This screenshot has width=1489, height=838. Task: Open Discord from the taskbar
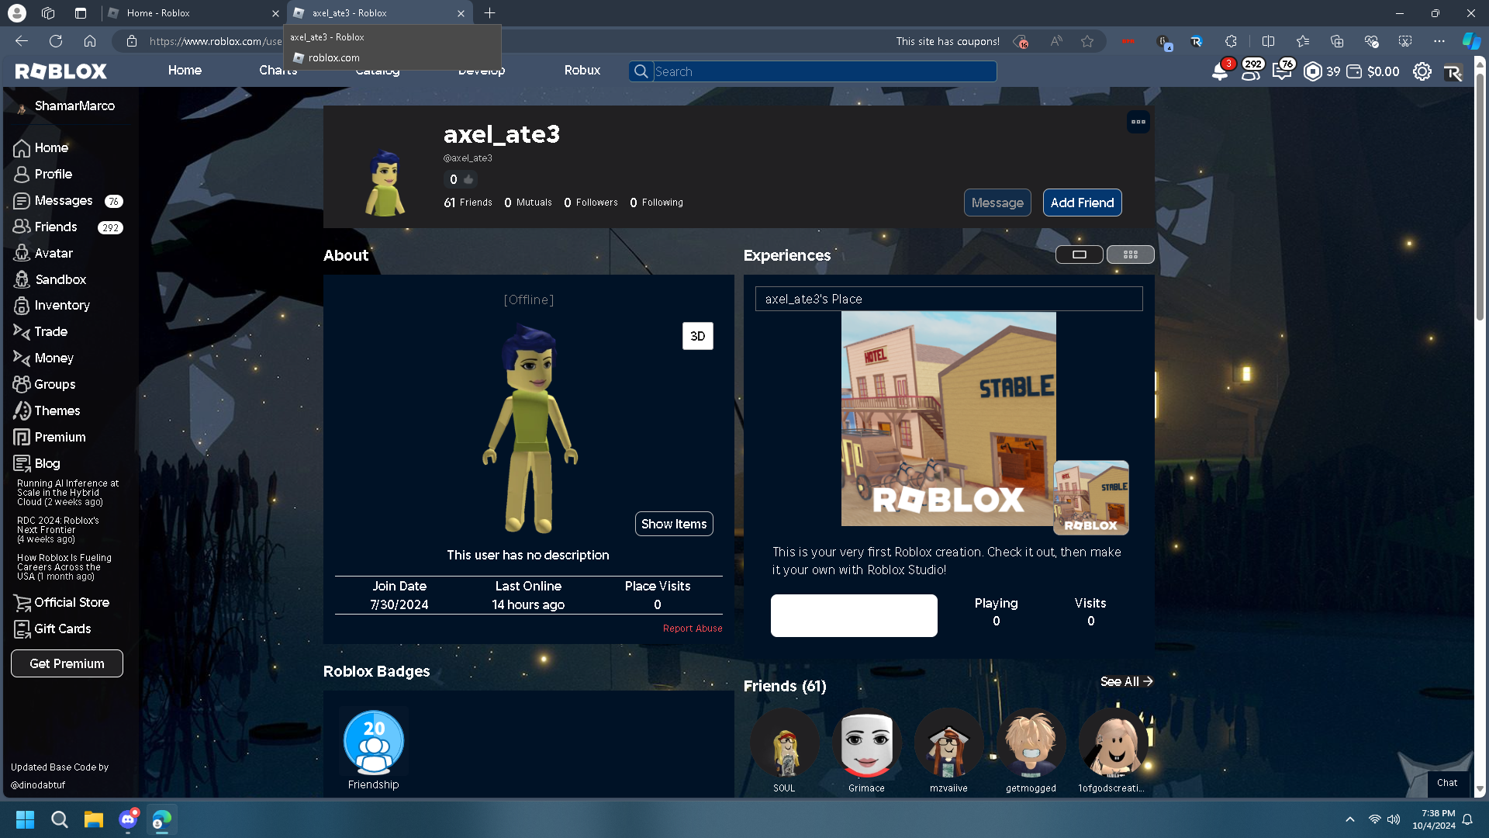pos(128,819)
